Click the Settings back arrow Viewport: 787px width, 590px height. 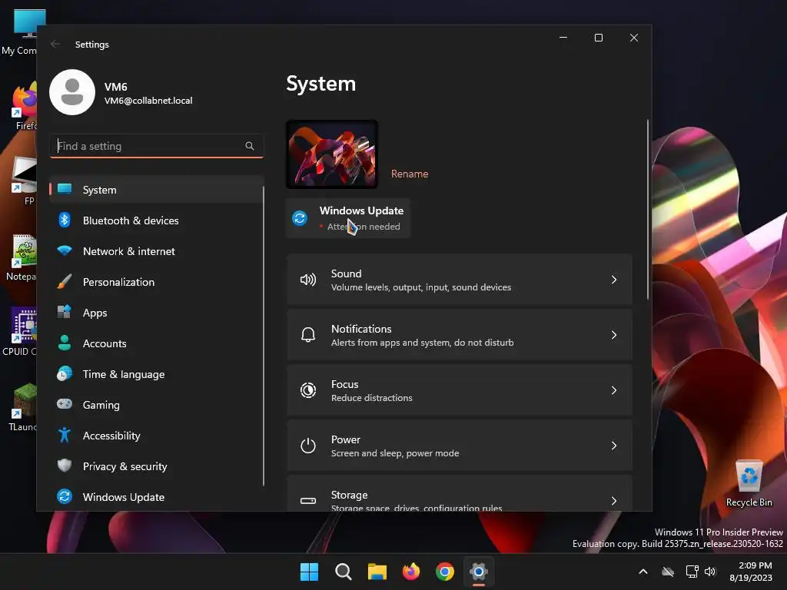(x=55, y=44)
